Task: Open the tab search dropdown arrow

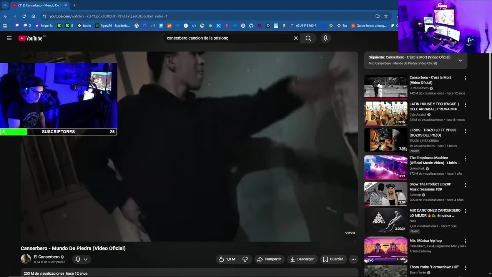Action: tap(5, 5)
